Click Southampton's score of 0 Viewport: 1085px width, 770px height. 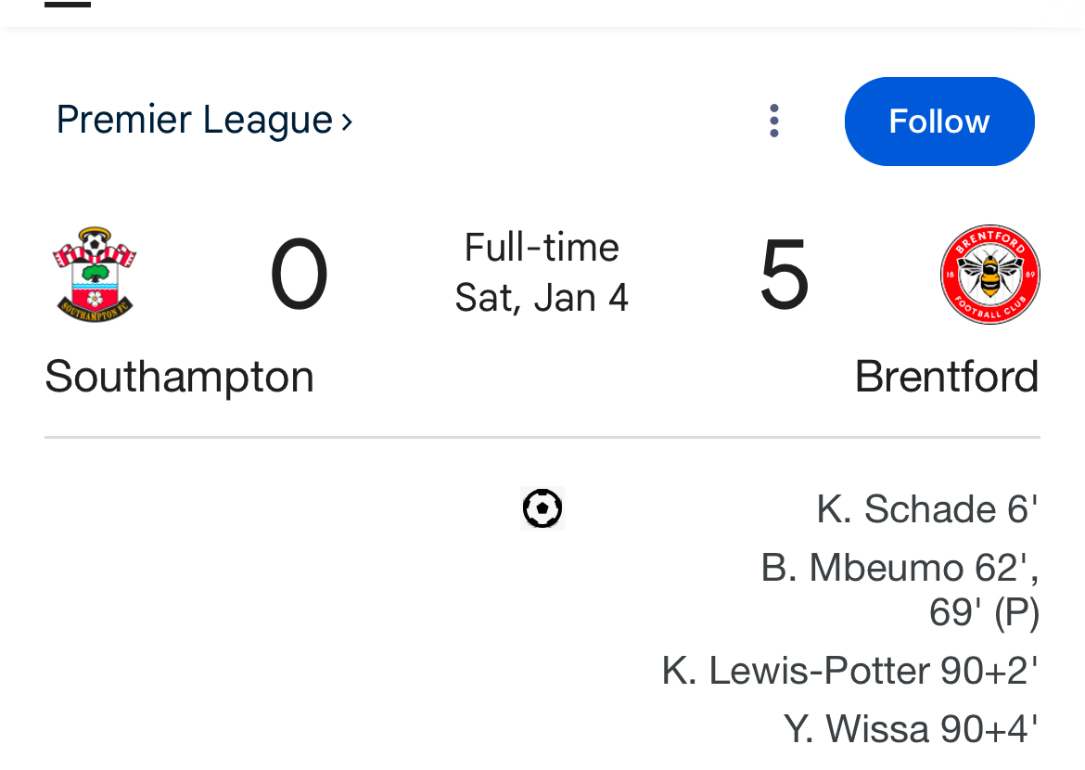[x=299, y=276]
